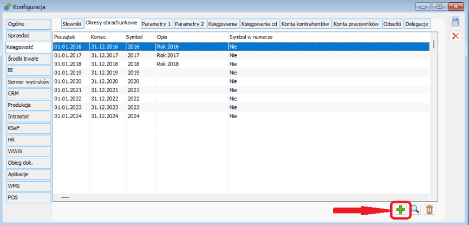Open the CRM side tab

[28, 93]
